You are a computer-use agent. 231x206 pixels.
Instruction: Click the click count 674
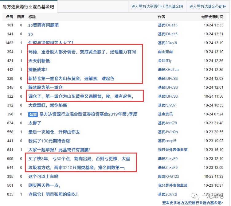(x=10, y=123)
